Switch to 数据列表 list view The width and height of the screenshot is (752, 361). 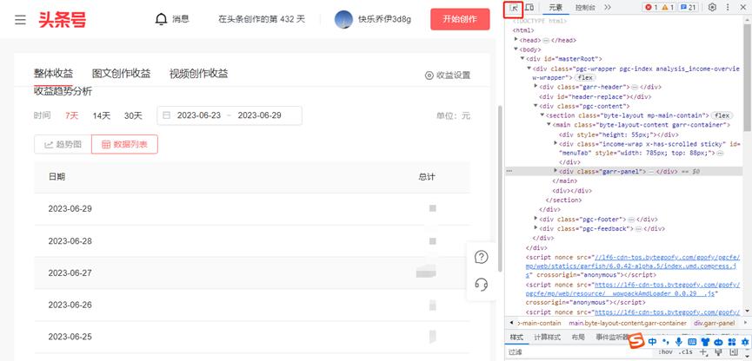(124, 144)
